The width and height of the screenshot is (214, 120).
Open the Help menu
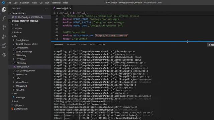click(x=66, y=3)
